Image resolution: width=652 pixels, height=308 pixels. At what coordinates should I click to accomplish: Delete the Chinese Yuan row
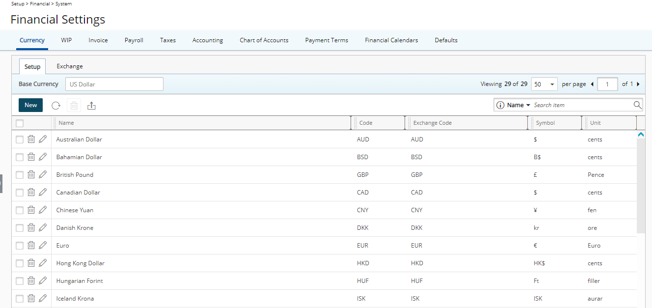coord(31,210)
